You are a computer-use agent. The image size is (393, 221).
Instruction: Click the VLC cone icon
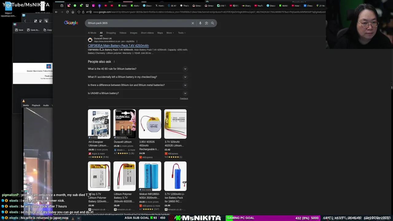click(x=23, y=101)
